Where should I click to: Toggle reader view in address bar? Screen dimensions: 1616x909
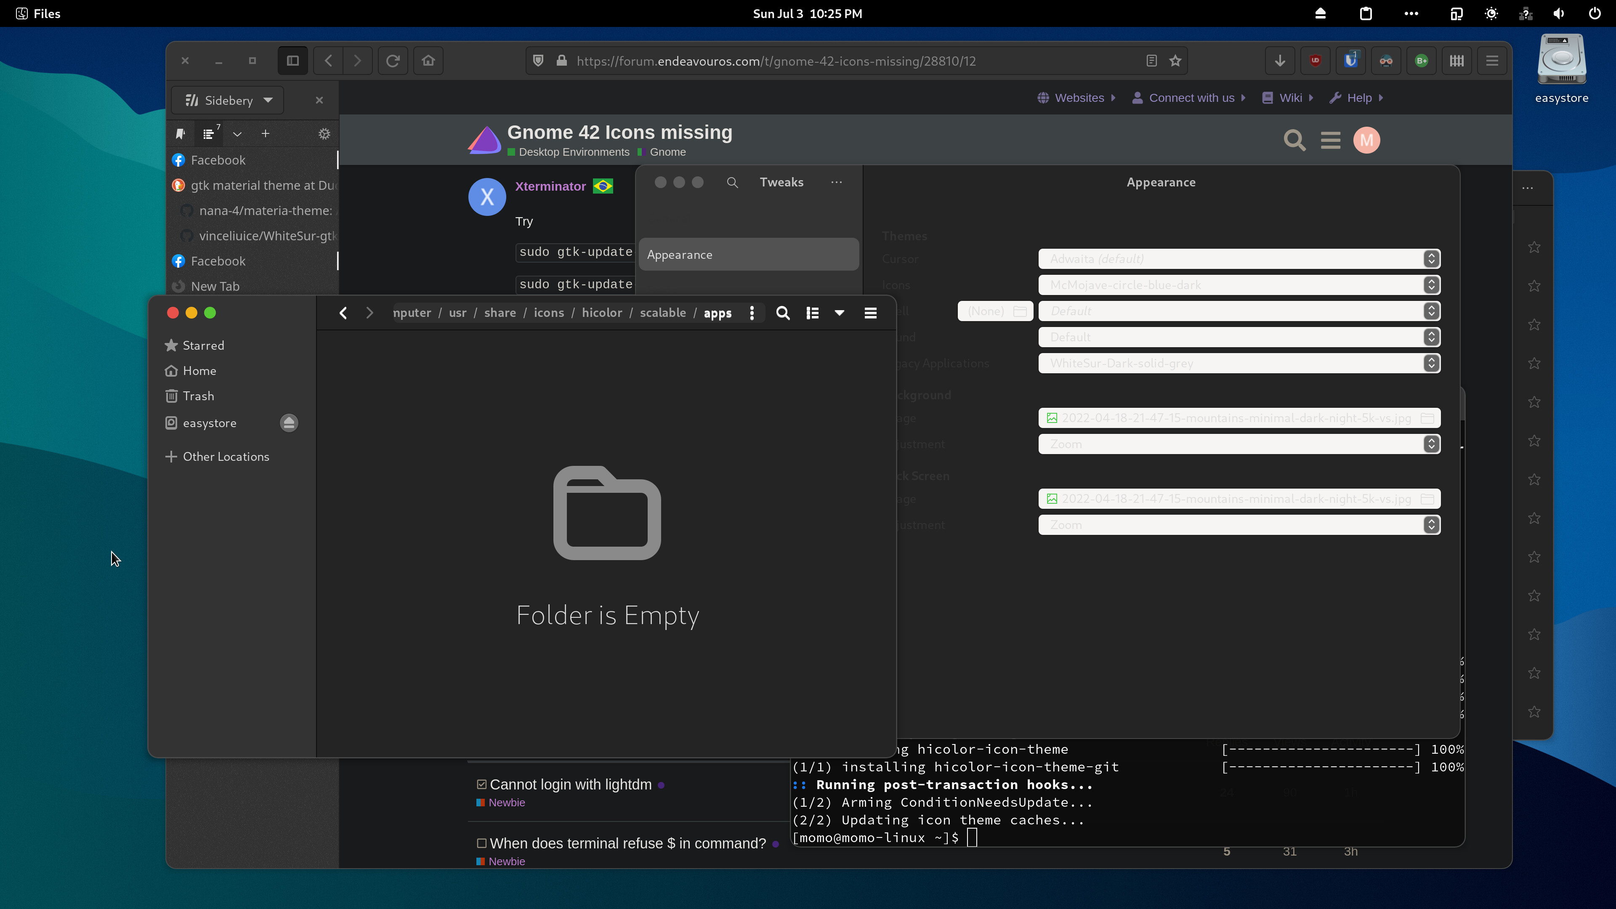click(x=1151, y=61)
